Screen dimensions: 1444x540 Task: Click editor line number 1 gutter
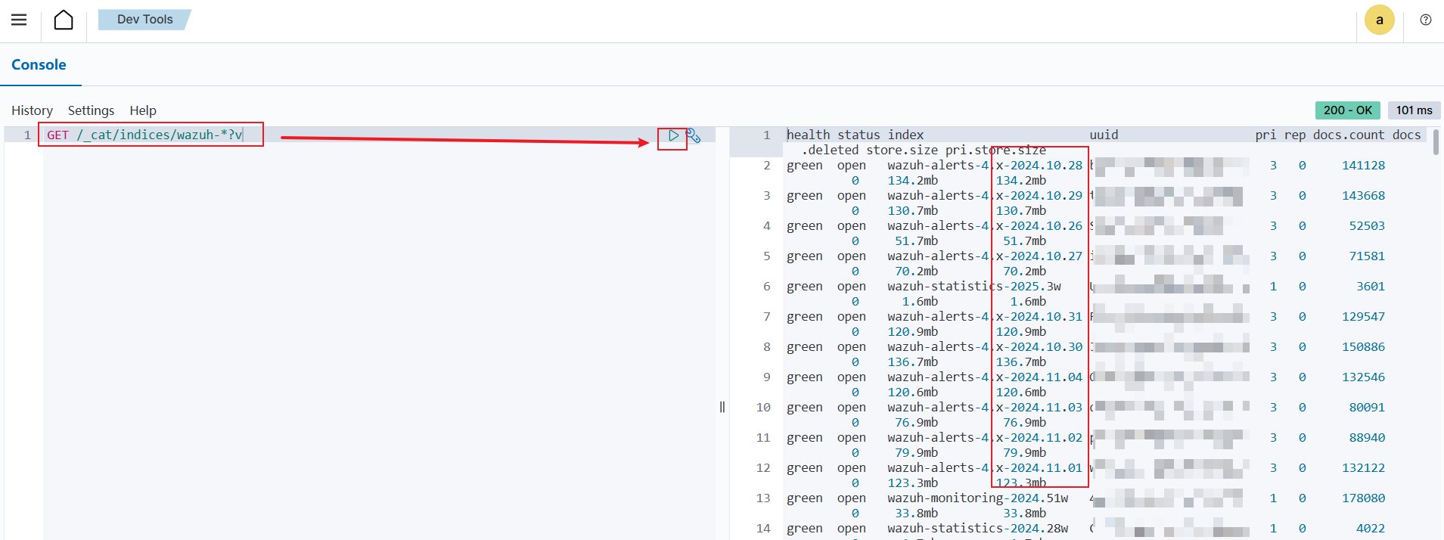[27, 135]
